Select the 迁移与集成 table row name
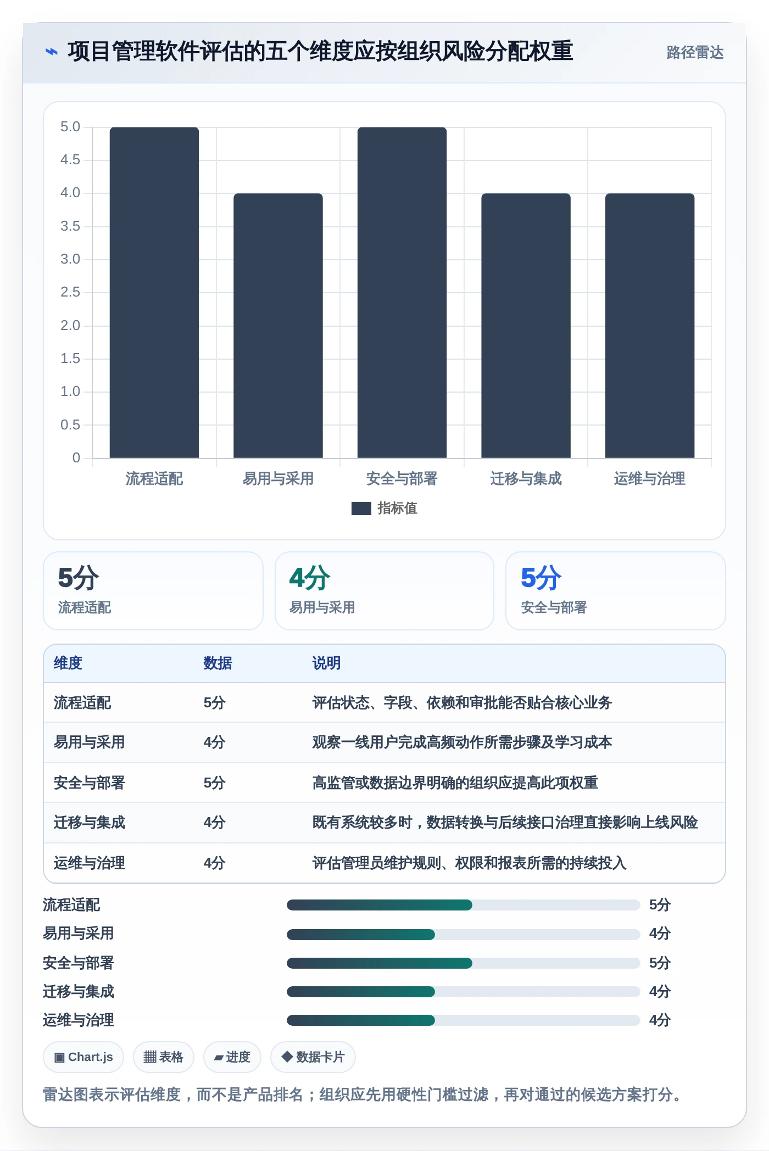 coord(90,823)
